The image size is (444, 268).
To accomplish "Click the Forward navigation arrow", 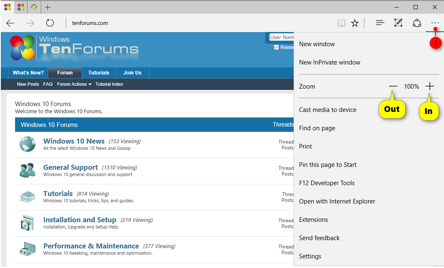I will click(30, 23).
